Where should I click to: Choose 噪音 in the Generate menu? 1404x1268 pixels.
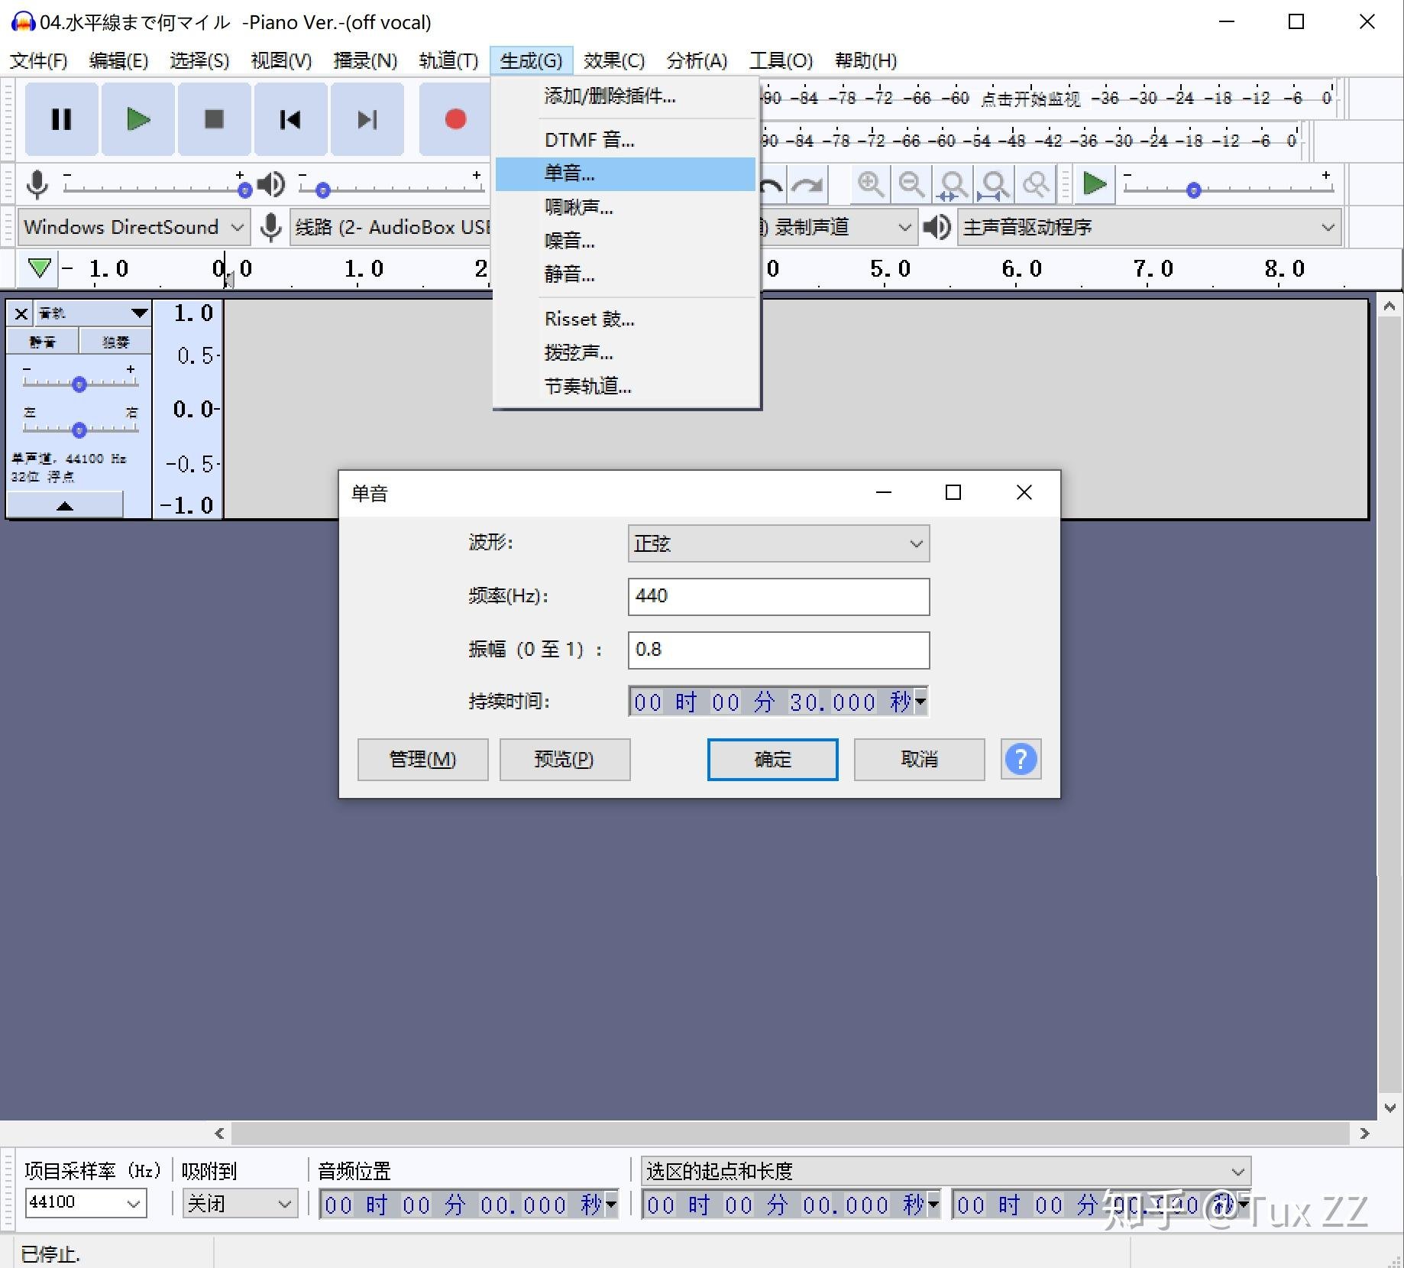click(x=626, y=241)
